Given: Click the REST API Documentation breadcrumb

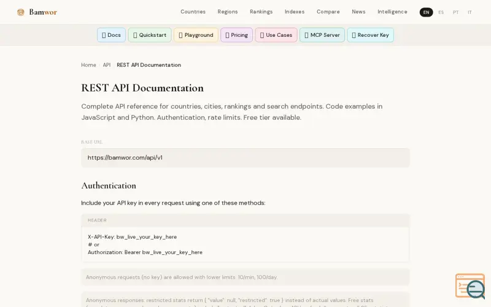Looking at the screenshot, I should (149, 65).
